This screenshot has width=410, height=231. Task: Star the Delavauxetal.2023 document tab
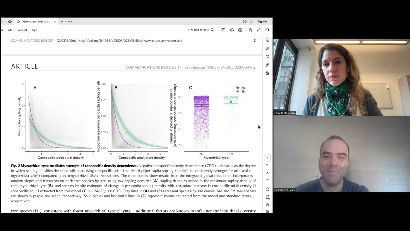[18, 21]
